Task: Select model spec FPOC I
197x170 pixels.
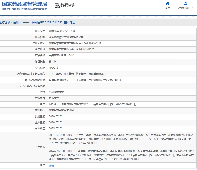Action: pyautogui.click(x=53, y=68)
